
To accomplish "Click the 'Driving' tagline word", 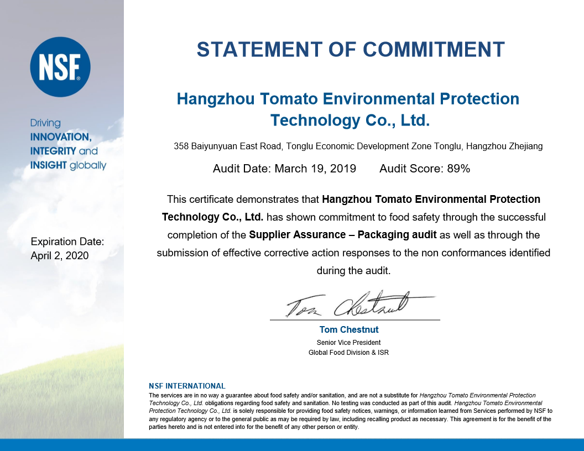I will point(45,123).
